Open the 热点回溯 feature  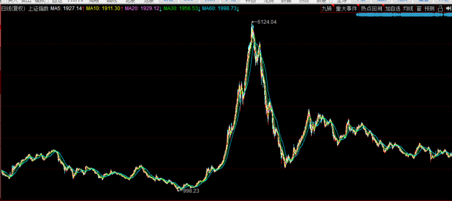[x=372, y=9]
